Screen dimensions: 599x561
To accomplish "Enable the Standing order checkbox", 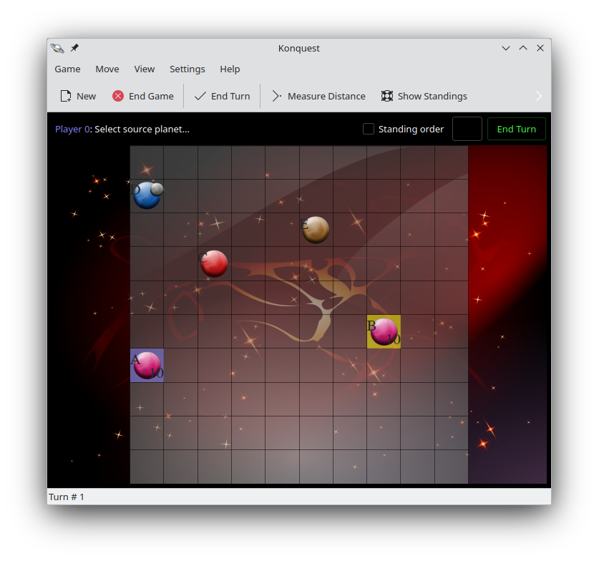I will coord(369,129).
